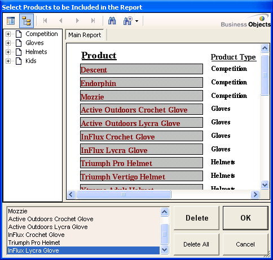Viewport: 273px width, 260px height.
Task: Click InFlux Crochet Glove report row
Action: [x=142, y=136]
